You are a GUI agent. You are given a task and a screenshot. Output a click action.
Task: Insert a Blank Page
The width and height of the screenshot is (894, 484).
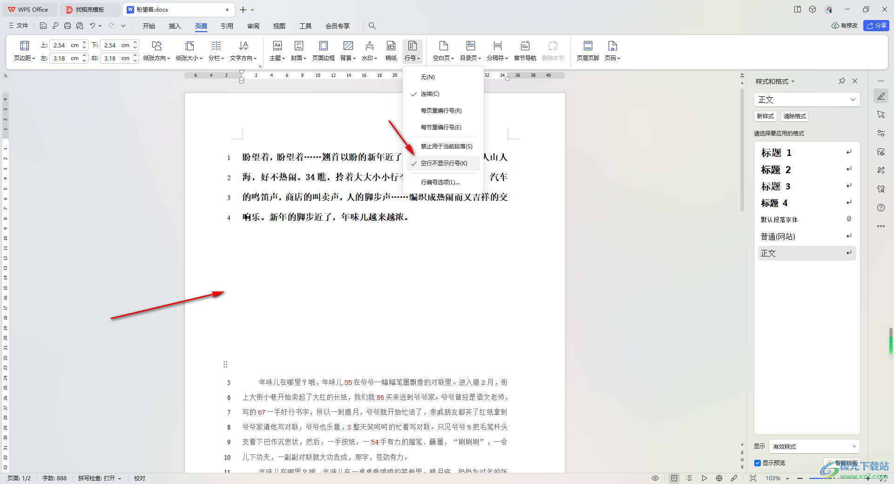(x=443, y=51)
